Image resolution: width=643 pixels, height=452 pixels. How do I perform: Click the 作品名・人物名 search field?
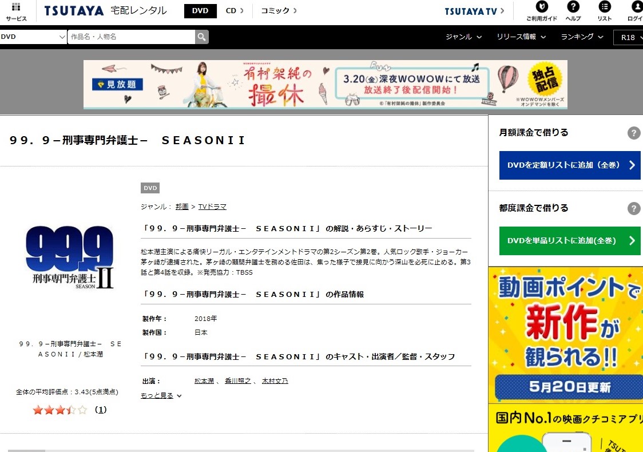coord(131,37)
